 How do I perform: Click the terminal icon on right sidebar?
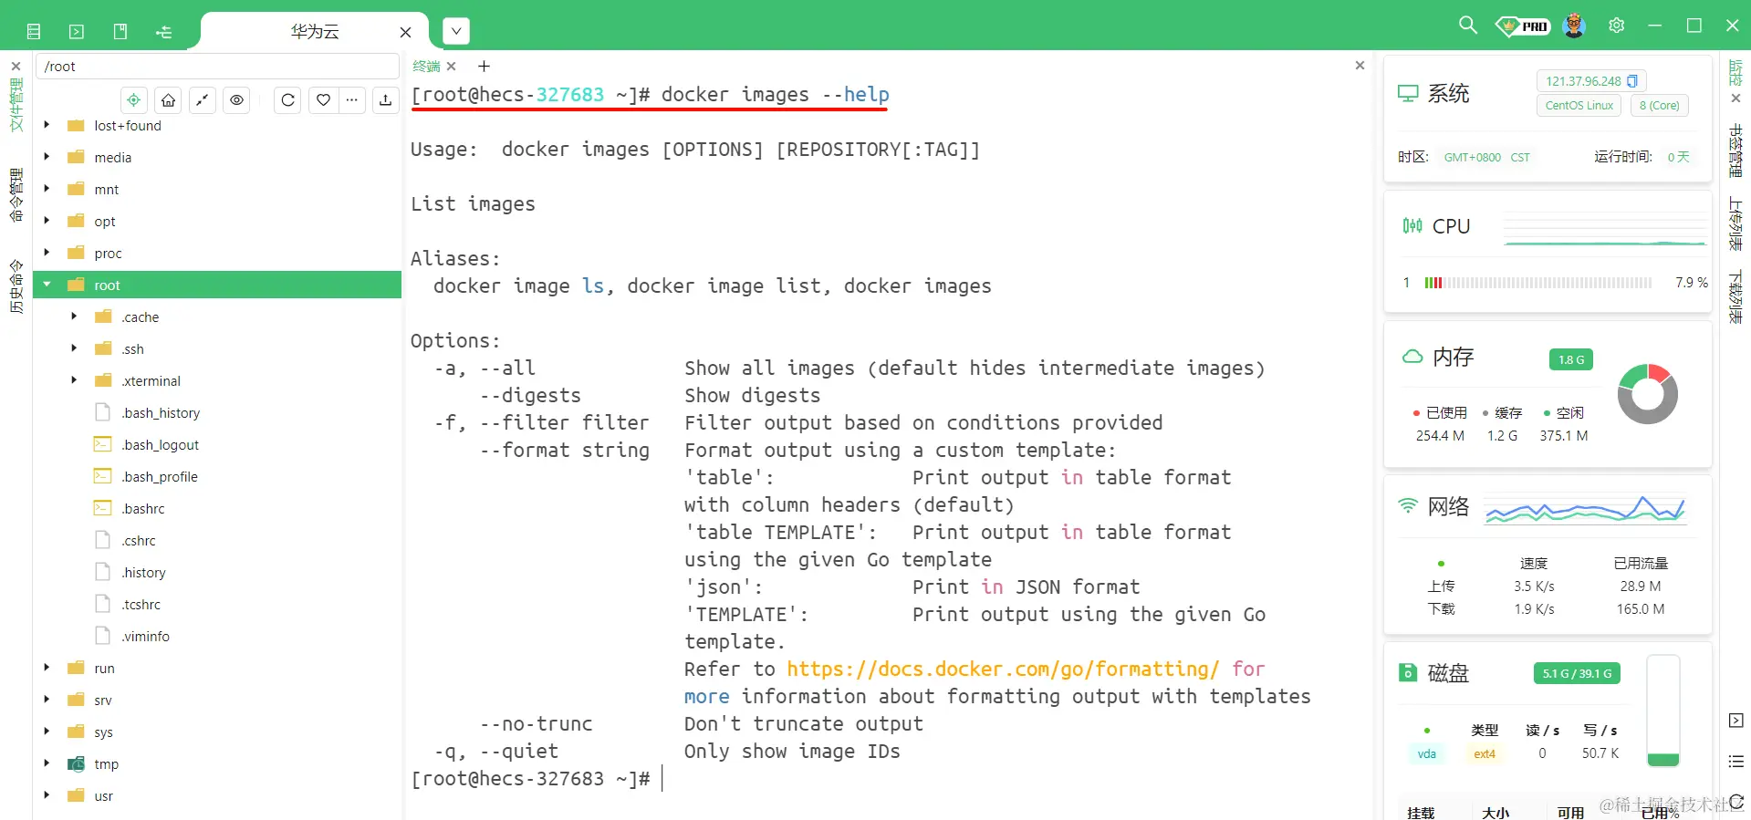click(1736, 721)
